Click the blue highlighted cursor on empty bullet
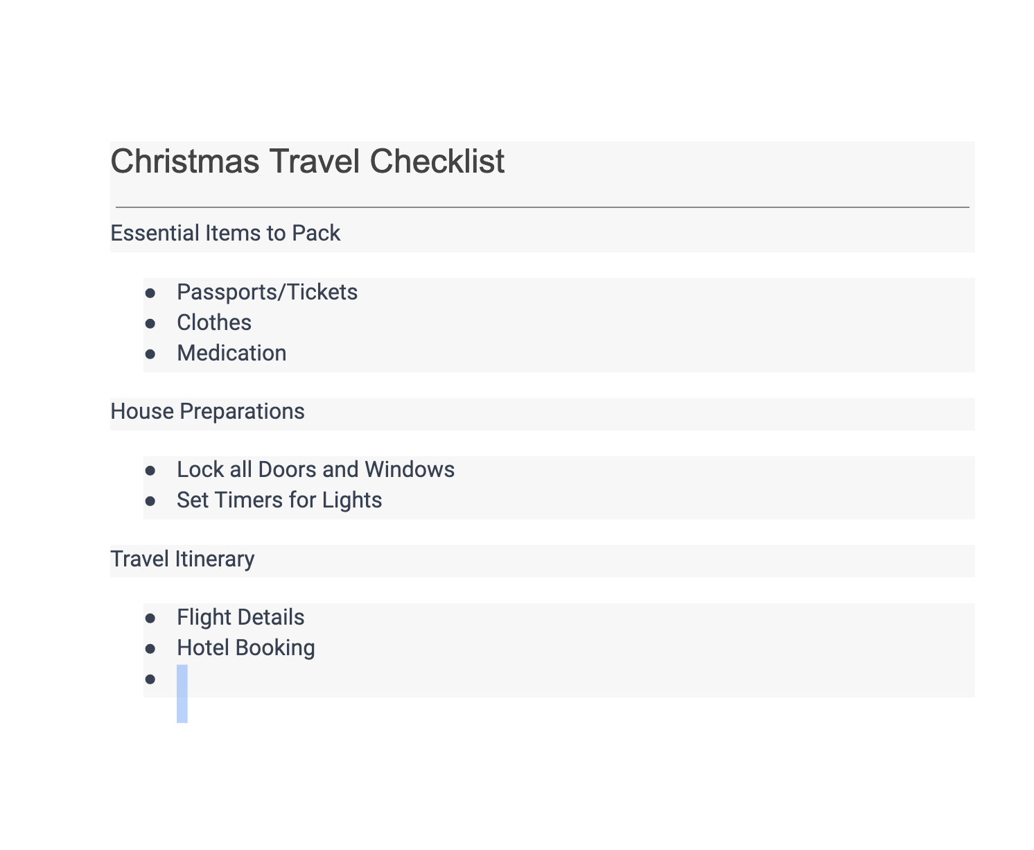The width and height of the screenshot is (1034, 850). pyautogui.click(x=182, y=693)
